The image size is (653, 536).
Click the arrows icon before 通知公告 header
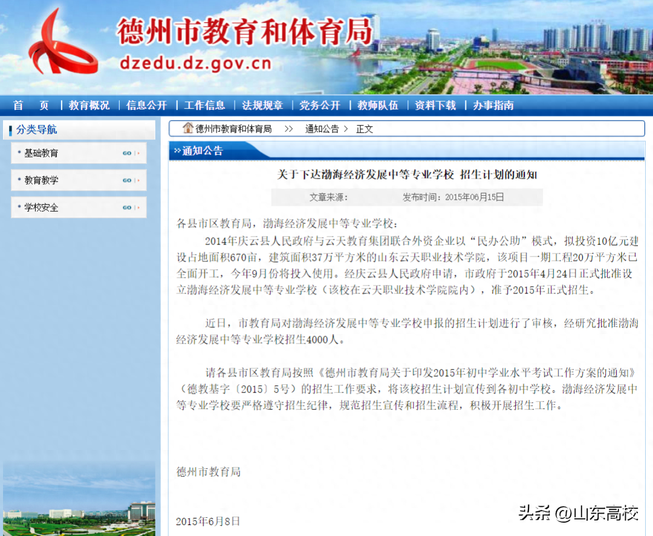pos(177,151)
